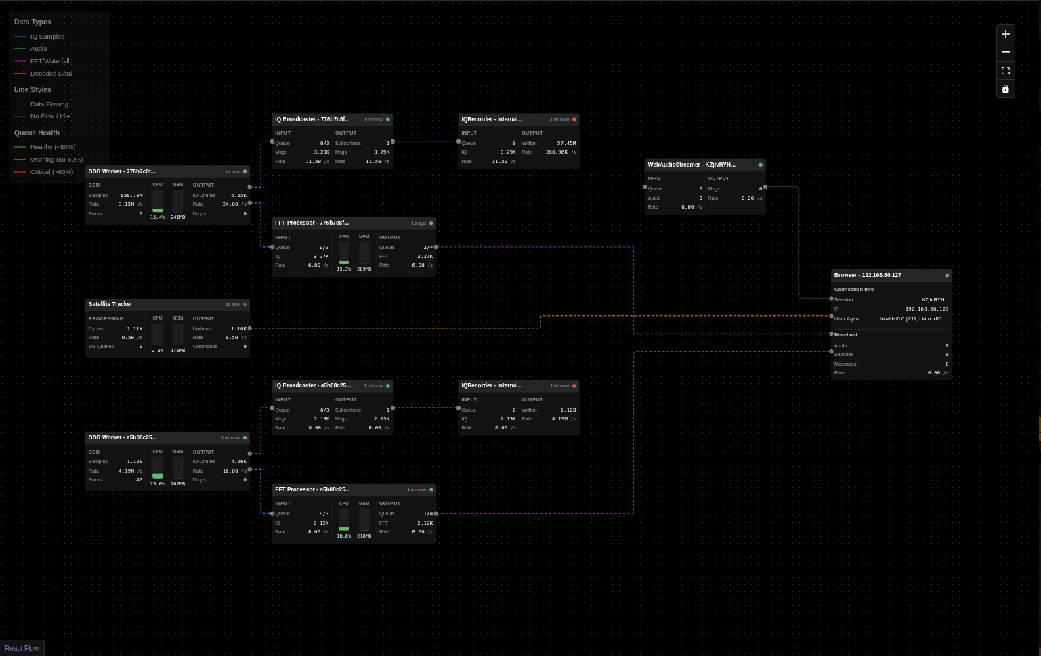Click input handle on Browser node
The height and width of the screenshot is (656, 1041).
831,299
